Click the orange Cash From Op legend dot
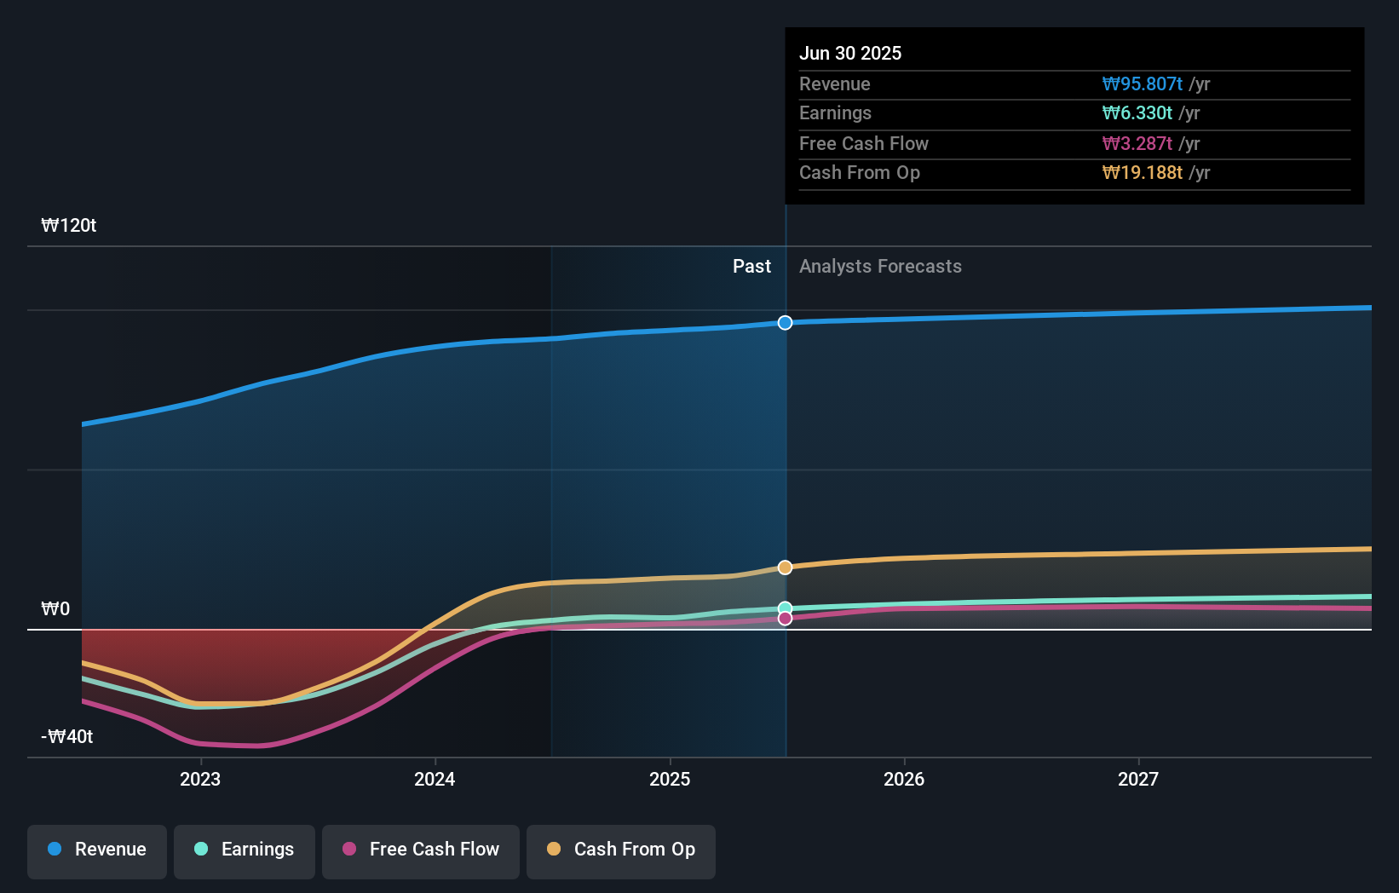The height and width of the screenshot is (893, 1399). pos(554,849)
